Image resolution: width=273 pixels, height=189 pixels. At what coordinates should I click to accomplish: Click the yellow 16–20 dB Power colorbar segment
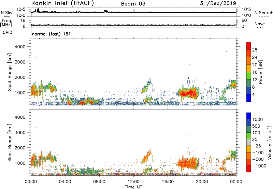[x=249, y=68]
